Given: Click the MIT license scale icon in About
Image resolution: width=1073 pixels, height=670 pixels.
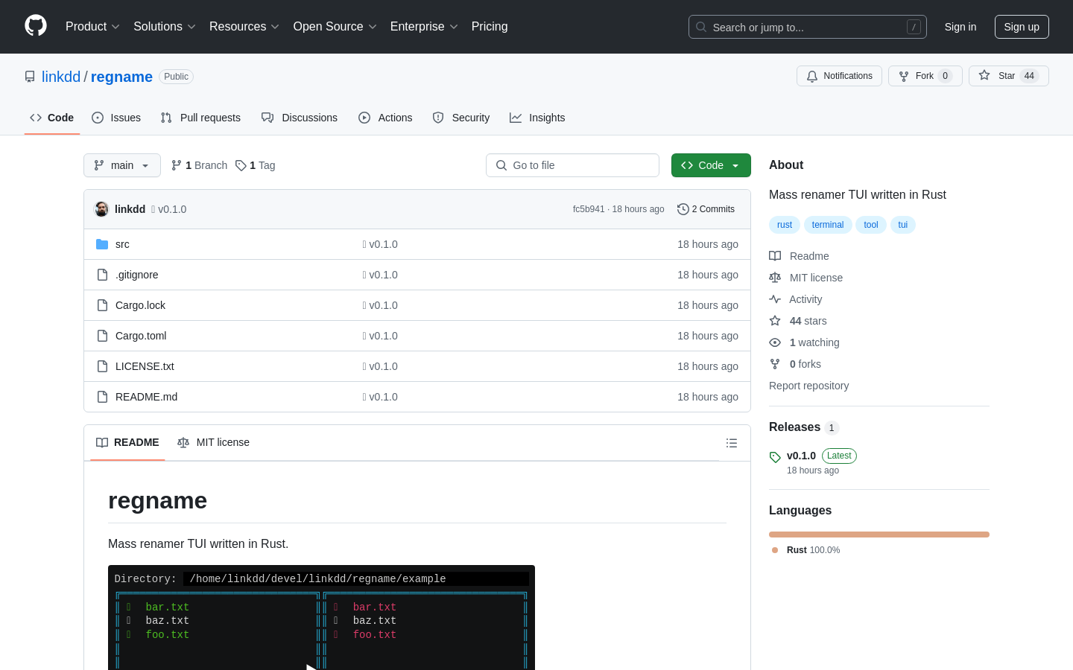Looking at the screenshot, I should pyautogui.click(x=775, y=278).
